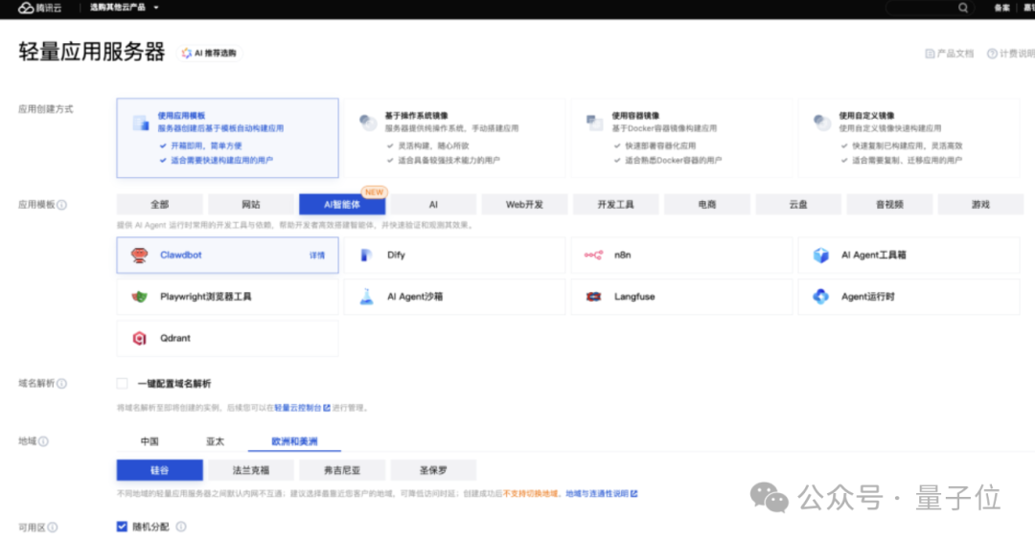Switch to the 亚太 region tab
Screen dimensions: 1035x540
216,441
